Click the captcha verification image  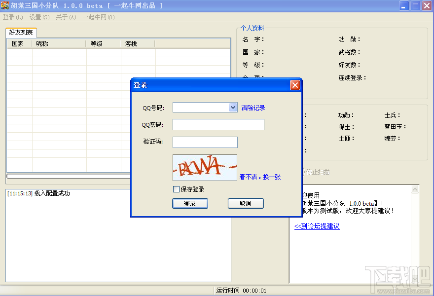pos(205,168)
